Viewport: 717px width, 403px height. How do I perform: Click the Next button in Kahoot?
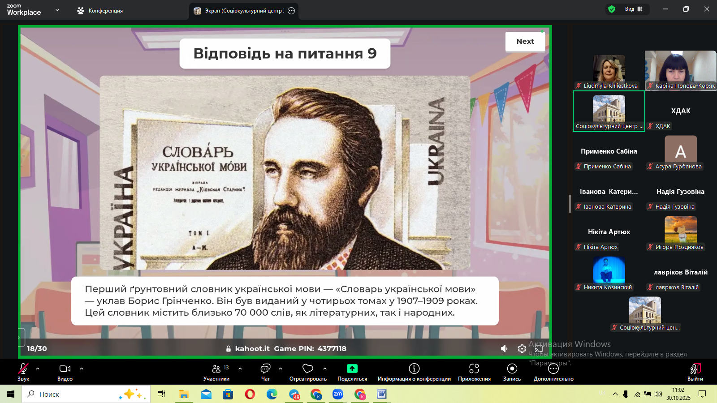click(525, 41)
